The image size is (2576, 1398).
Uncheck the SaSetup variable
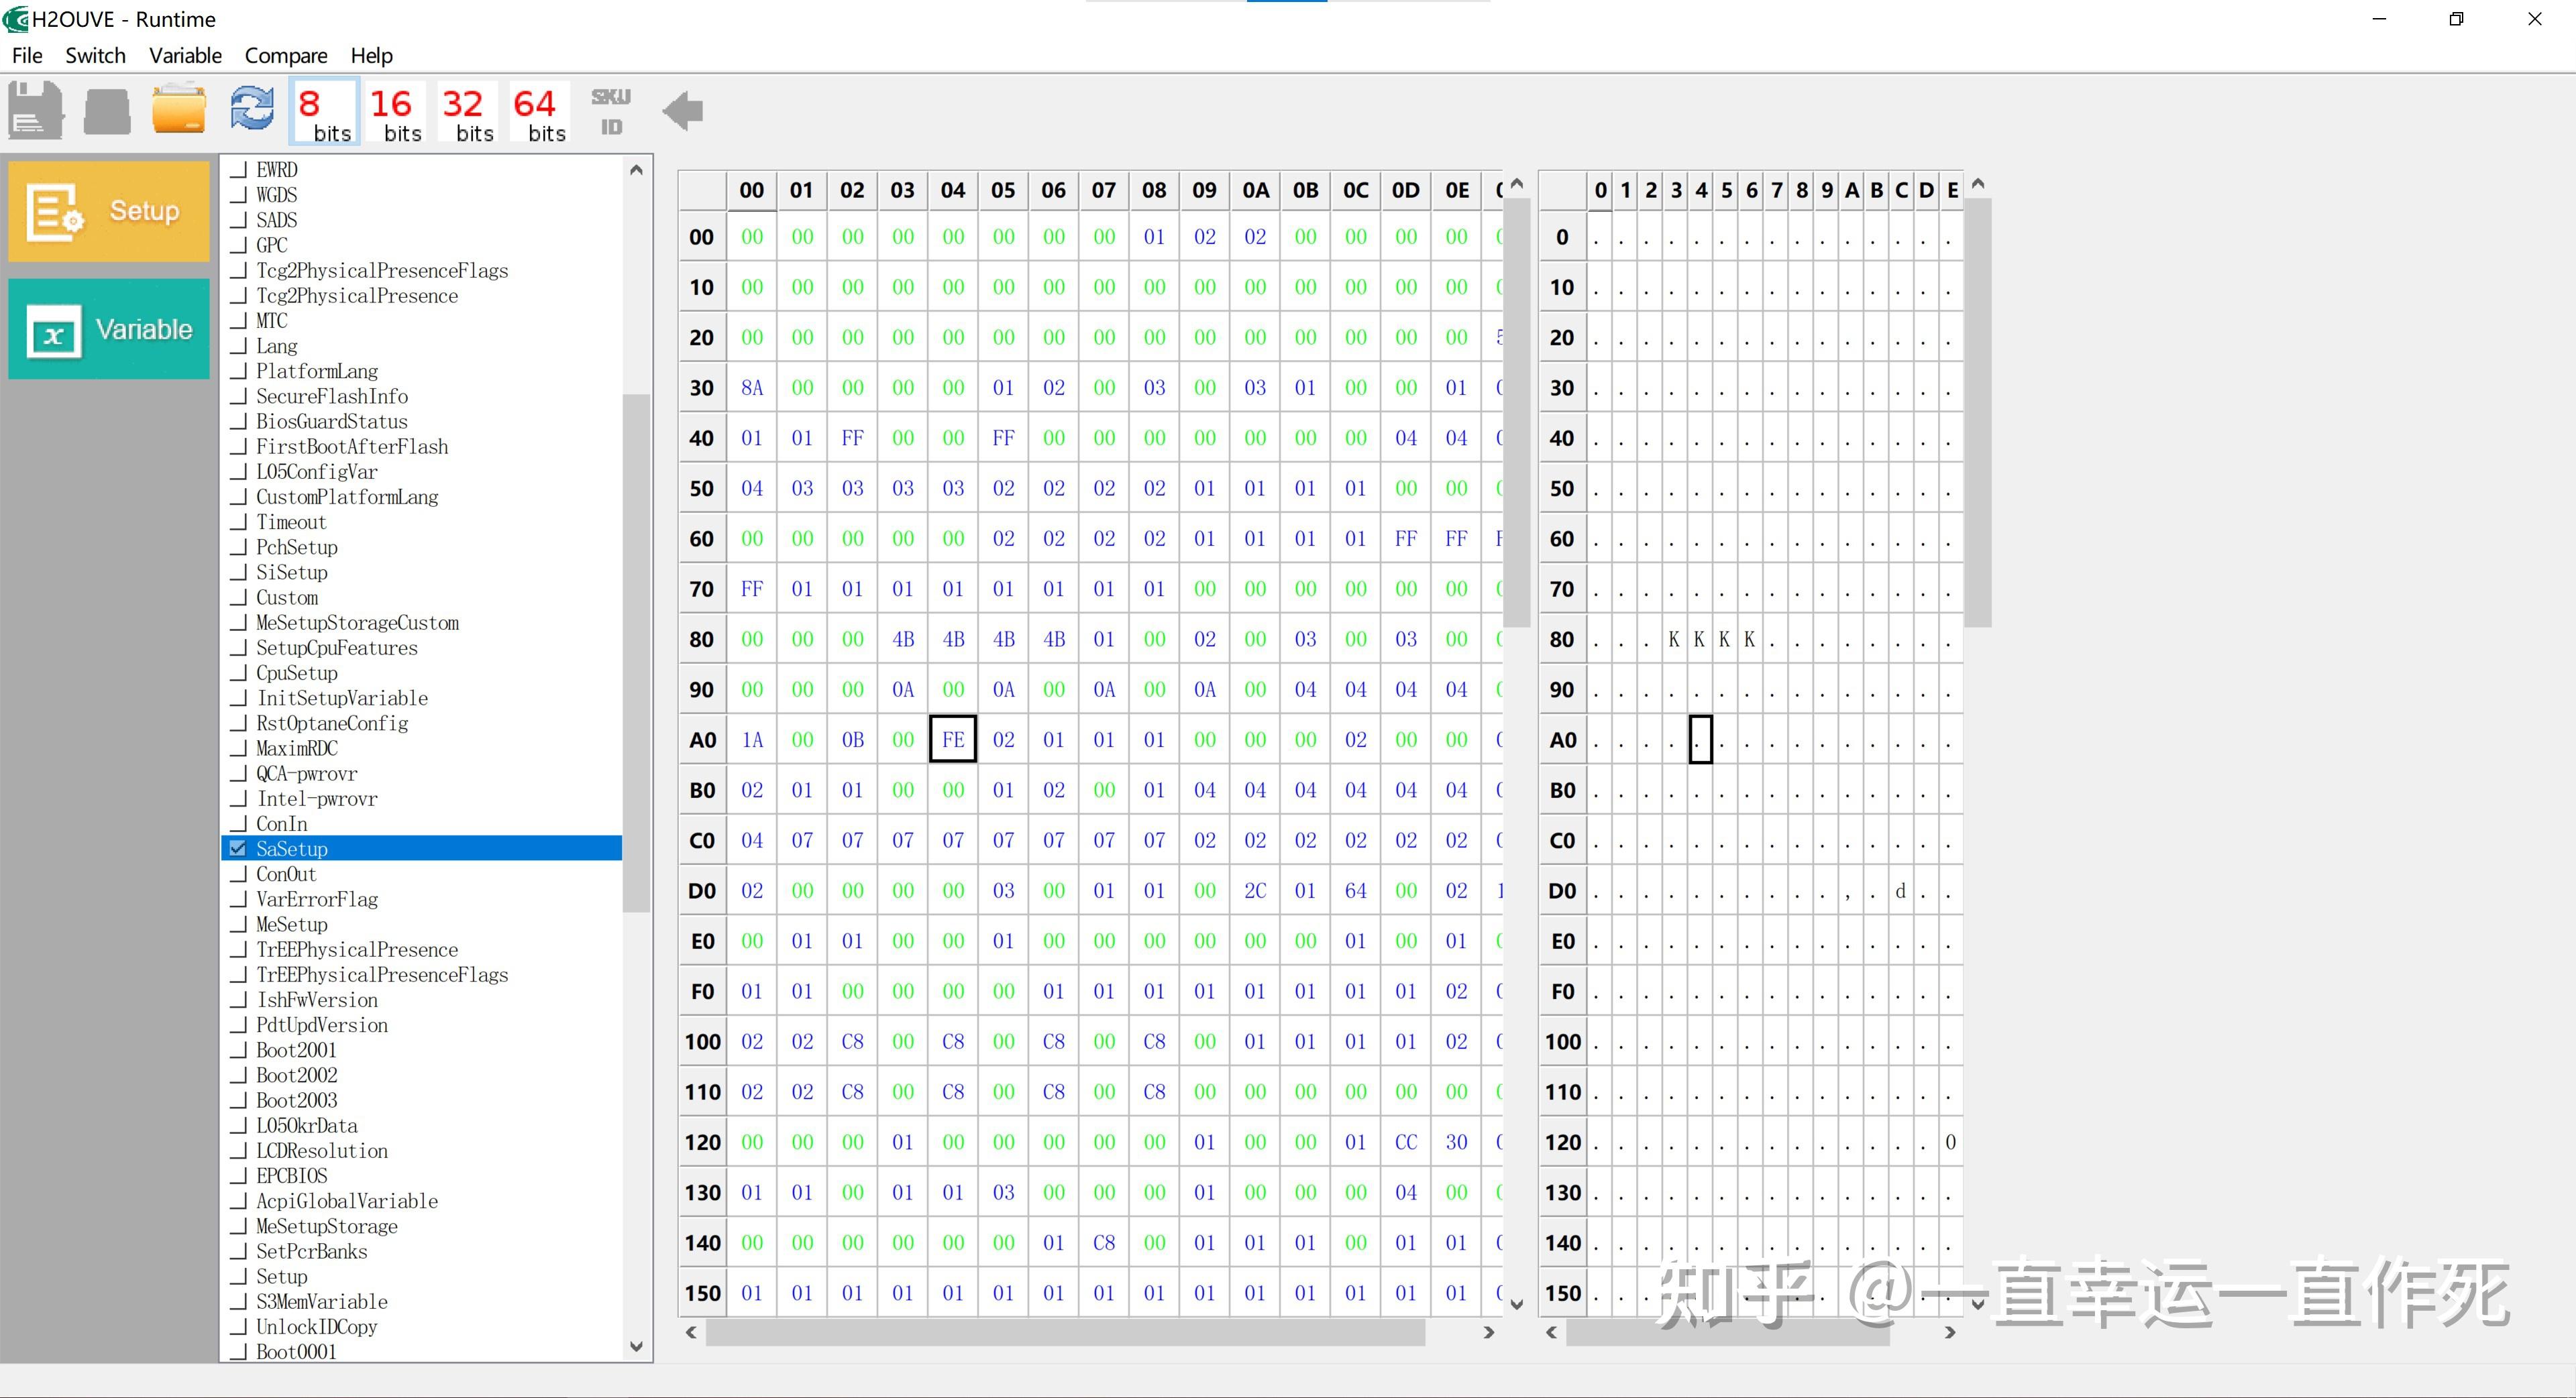[238, 848]
